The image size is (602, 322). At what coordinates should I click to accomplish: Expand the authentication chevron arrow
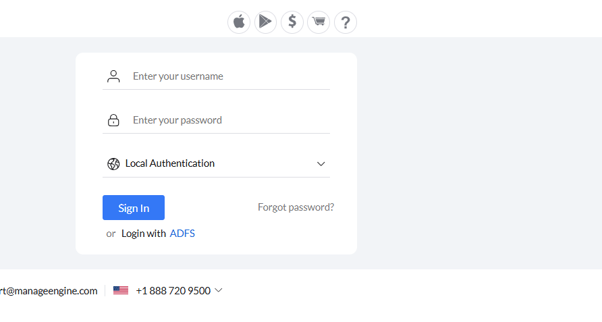click(321, 164)
